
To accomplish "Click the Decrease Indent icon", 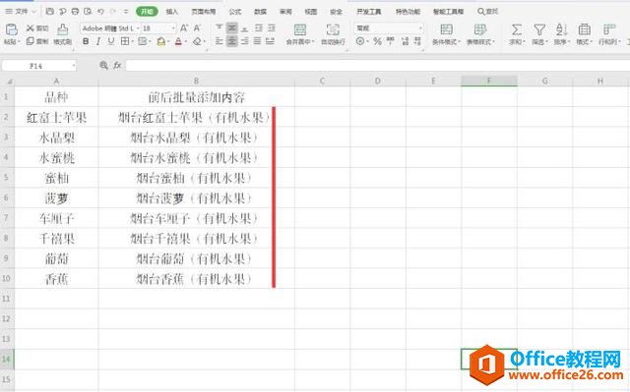I will (259, 28).
